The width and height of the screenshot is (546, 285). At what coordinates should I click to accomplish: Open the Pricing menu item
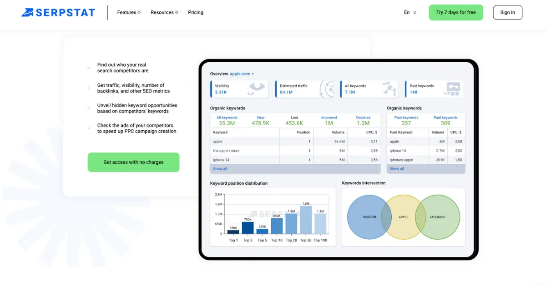coord(196,12)
